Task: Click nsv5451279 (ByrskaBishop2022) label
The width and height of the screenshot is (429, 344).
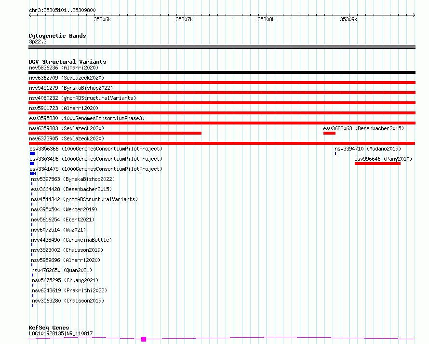Action: pyautogui.click(x=71, y=88)
